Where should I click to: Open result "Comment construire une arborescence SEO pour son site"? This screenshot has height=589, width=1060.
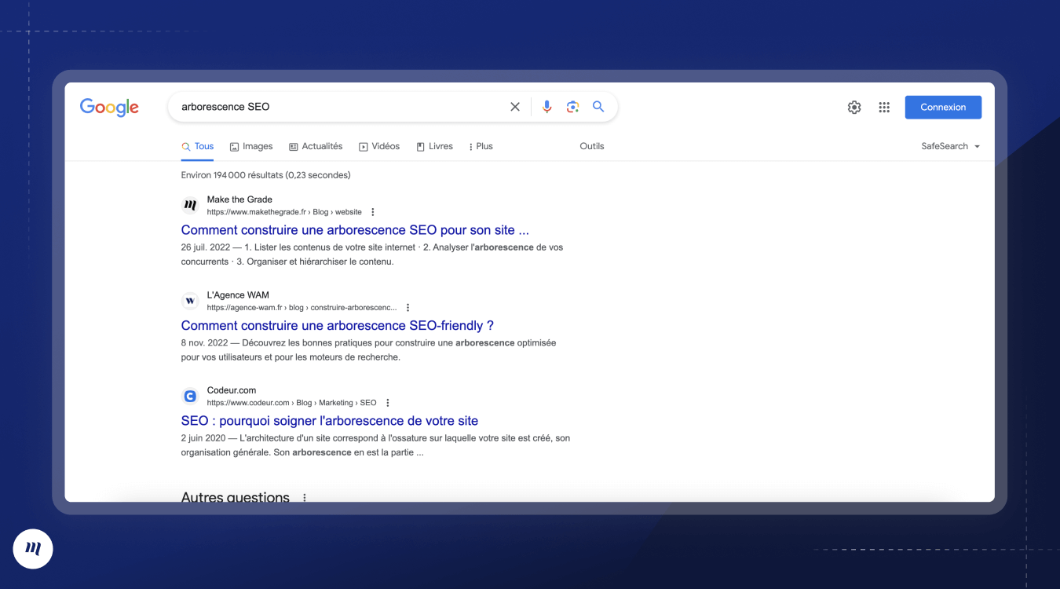(x=355, y=230)
